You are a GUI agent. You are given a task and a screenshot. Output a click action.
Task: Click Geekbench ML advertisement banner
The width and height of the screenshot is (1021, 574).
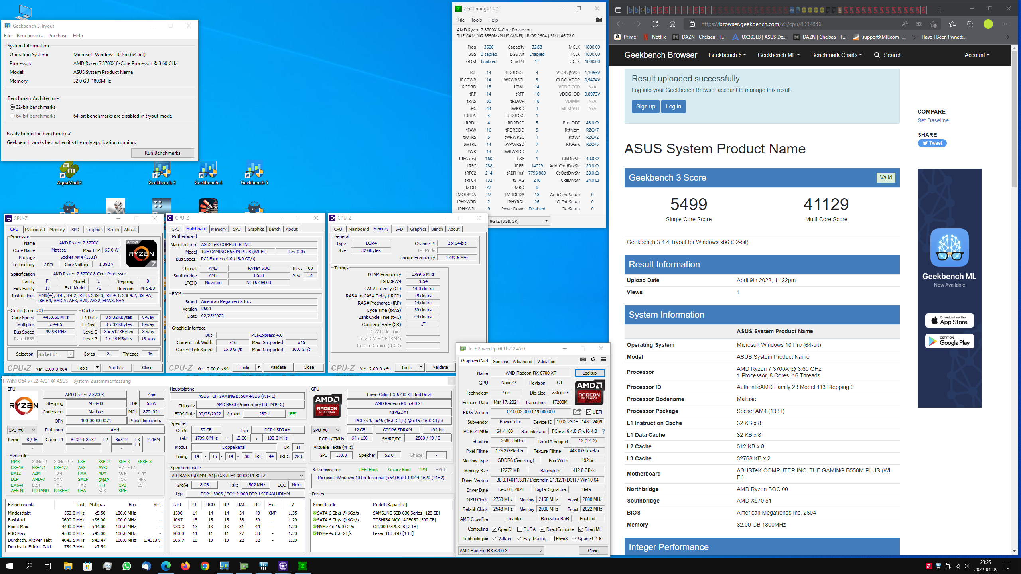click(949, 288)
